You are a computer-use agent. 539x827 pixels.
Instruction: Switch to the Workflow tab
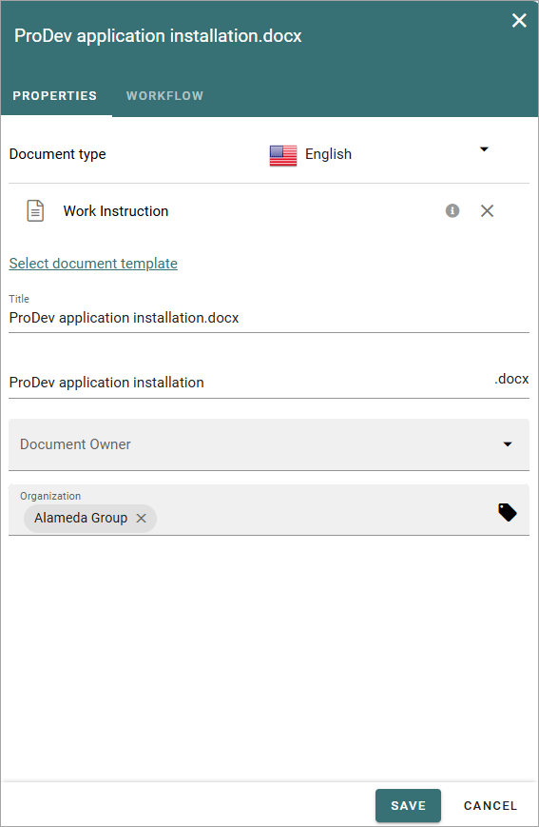[164, 96]
